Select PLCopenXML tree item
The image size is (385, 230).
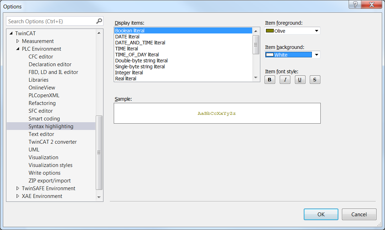coord(44,95)
